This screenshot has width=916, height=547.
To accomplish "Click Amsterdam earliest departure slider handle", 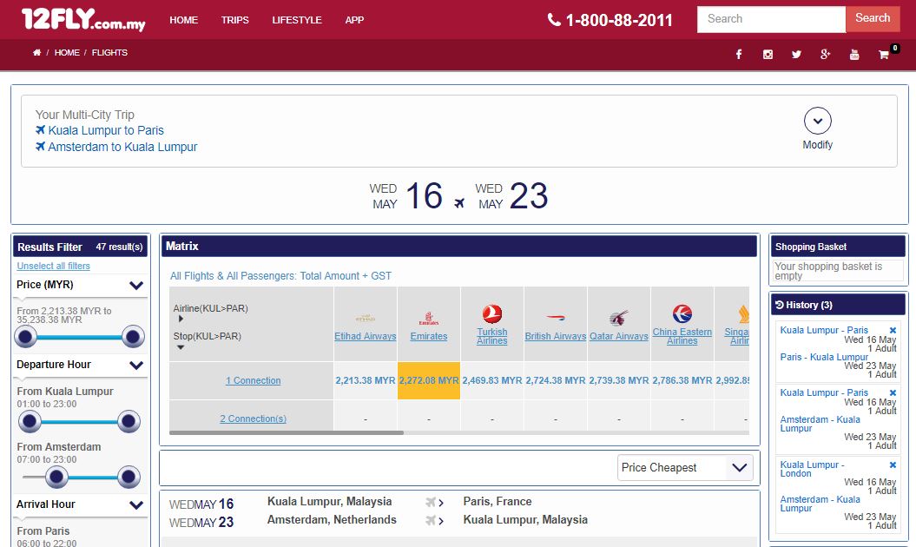I will pyautogui.click(x=56, y=478).
